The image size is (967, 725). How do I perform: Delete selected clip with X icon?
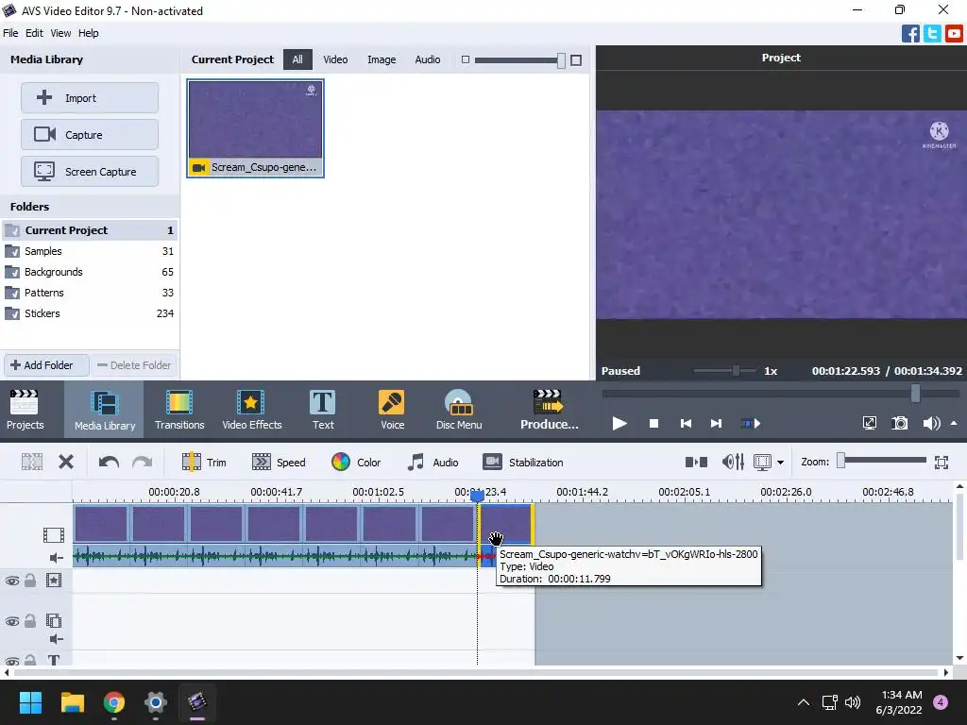click(x=66, y=462)
